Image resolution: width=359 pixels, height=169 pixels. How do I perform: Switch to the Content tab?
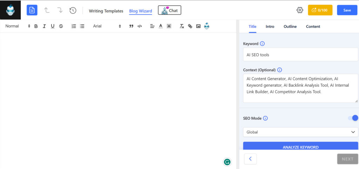pos(313,27)
